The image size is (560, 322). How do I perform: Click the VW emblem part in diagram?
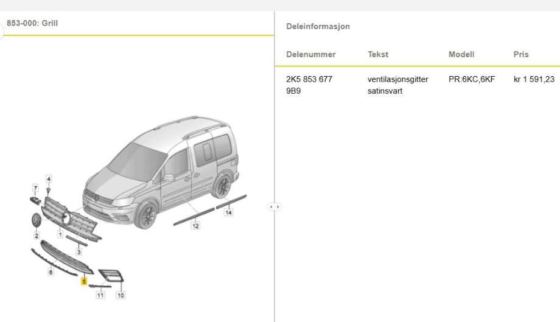[37, 220]
